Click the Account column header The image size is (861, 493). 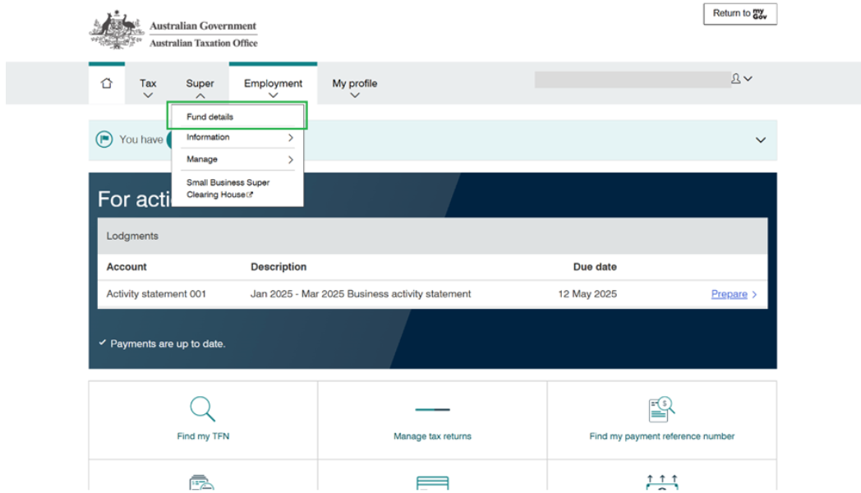click(127, 267)
